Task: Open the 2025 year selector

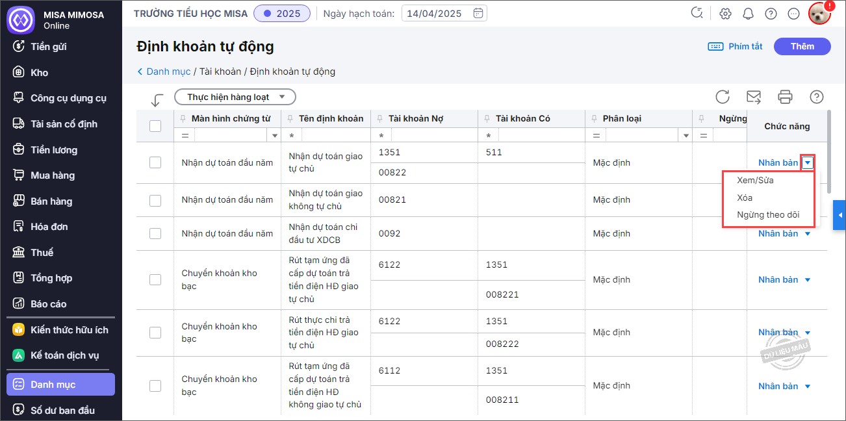Action: tap(282, 13)
